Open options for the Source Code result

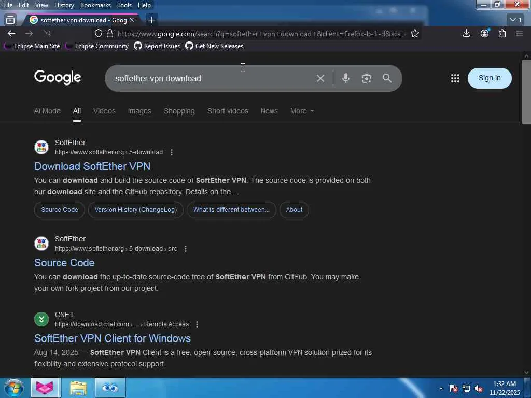[x=186, y=249]
